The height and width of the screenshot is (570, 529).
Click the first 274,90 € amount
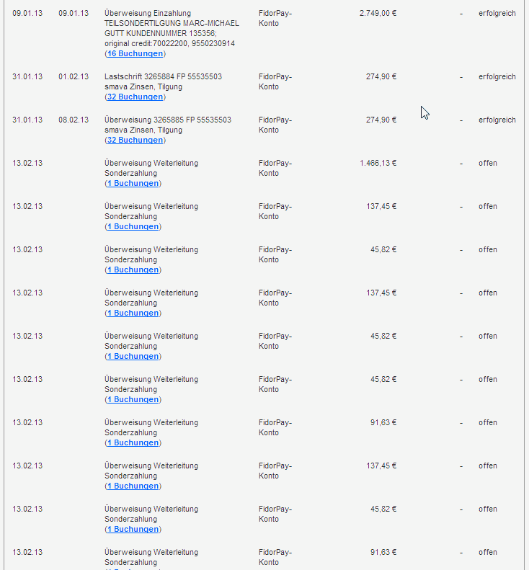(381, 76)
